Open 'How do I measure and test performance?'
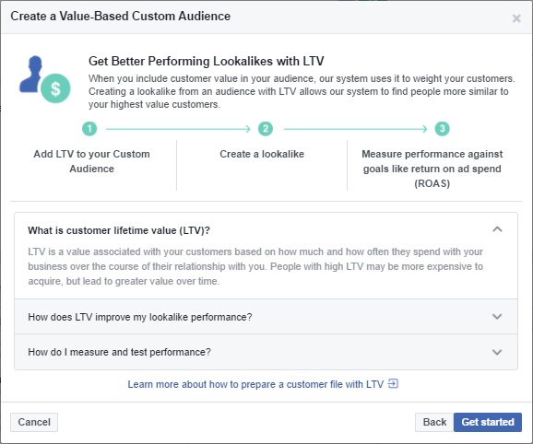Viewport: 533px width, 444px height. click(x=266, y=352)
